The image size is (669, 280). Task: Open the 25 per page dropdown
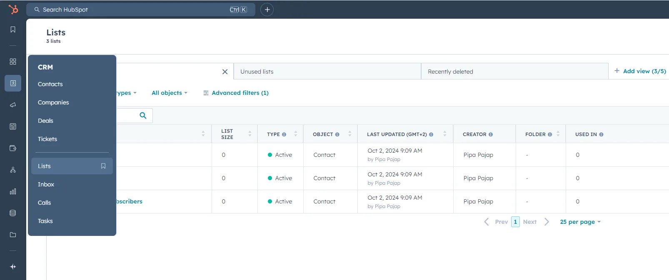(580, 222)
